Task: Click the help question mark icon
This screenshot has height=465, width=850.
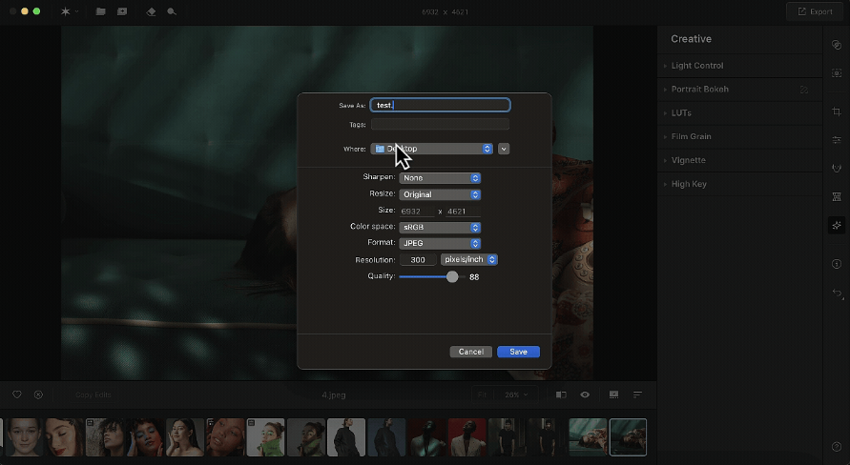Action: pyautogui.click(x=837, y=446)
